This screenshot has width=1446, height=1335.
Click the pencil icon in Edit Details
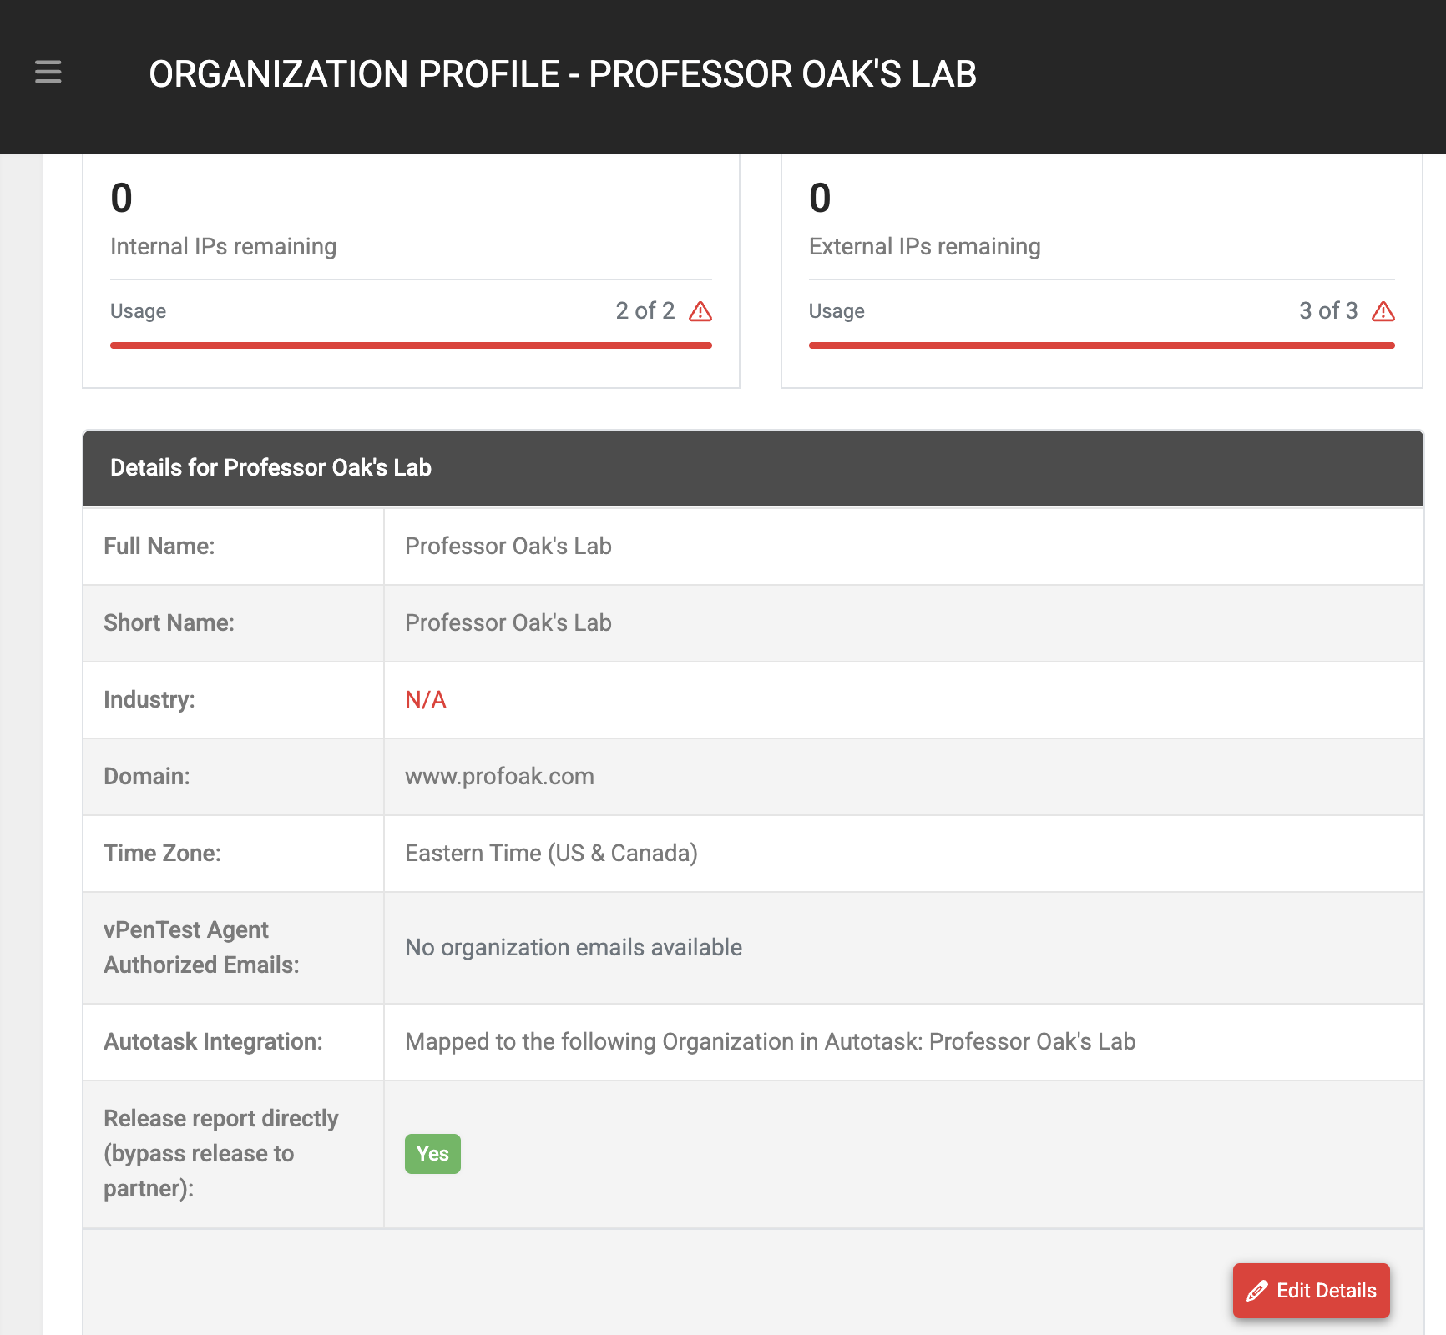coord(1257,1291)
